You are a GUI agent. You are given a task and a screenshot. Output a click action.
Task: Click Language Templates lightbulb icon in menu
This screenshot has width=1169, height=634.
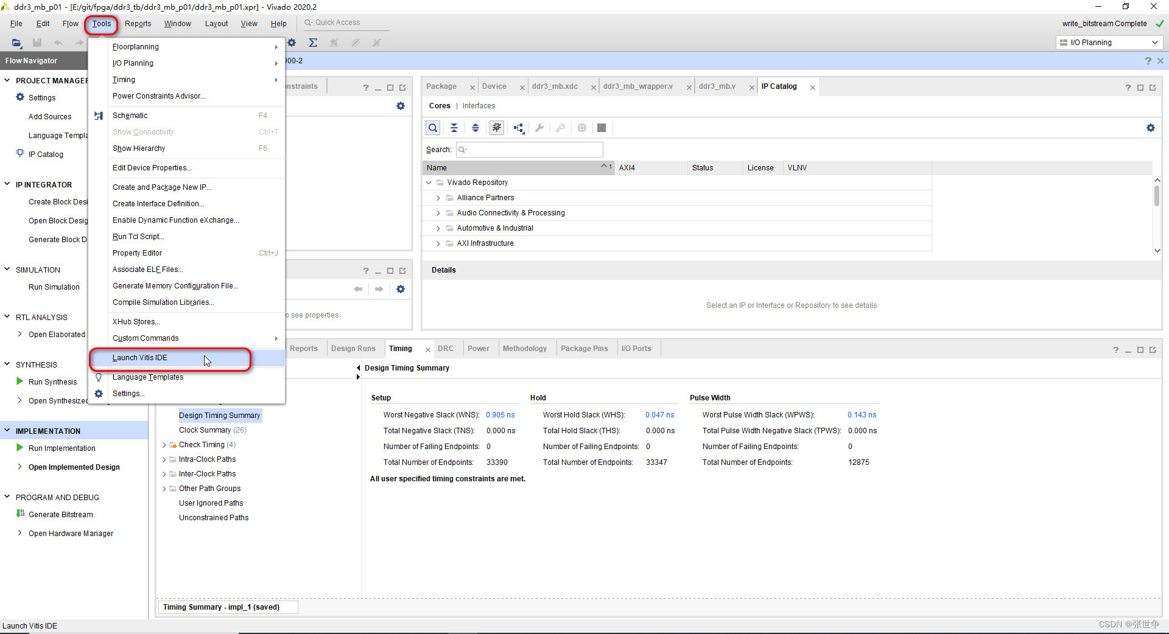pyautogui.click(x=98, y=377)
